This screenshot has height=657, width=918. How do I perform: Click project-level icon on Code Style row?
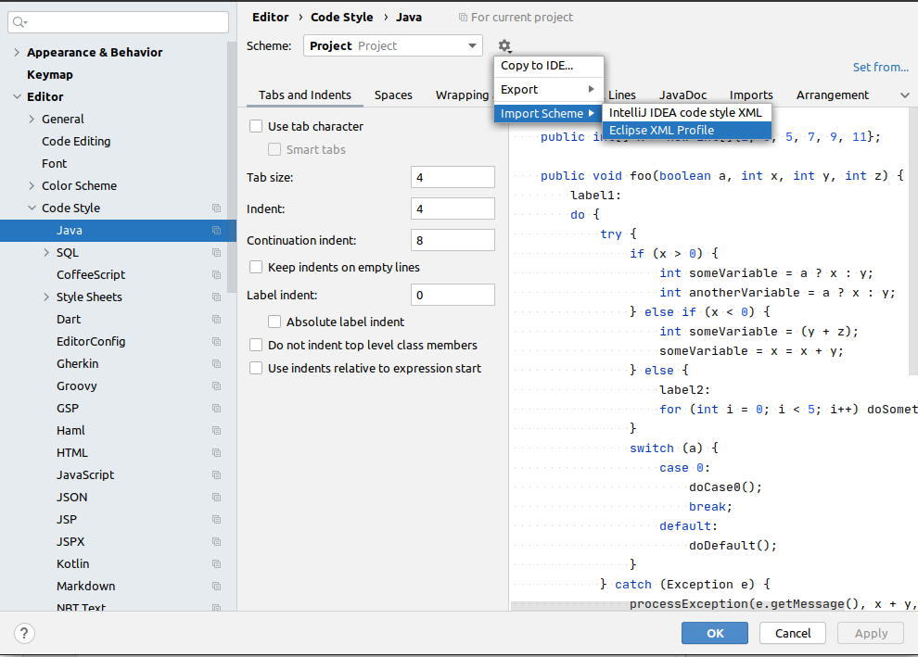pyautogui.click(x=217, y=208)
